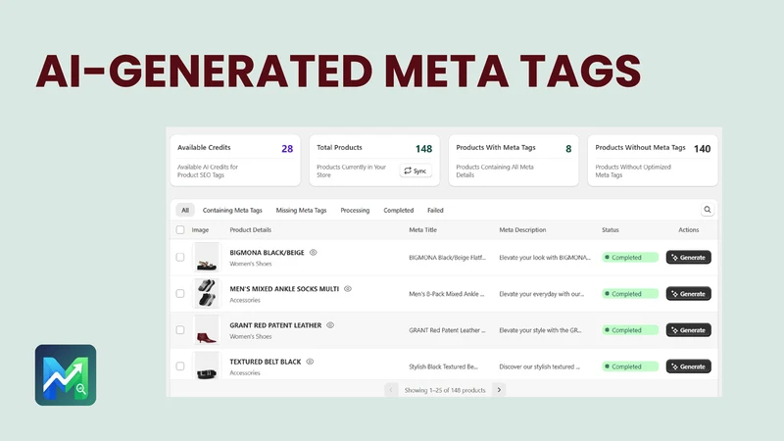784x441 pixels.
Task: Click meta title 'BIGMONA Black/Beige Flatf...'
Action: click(447, 257)
